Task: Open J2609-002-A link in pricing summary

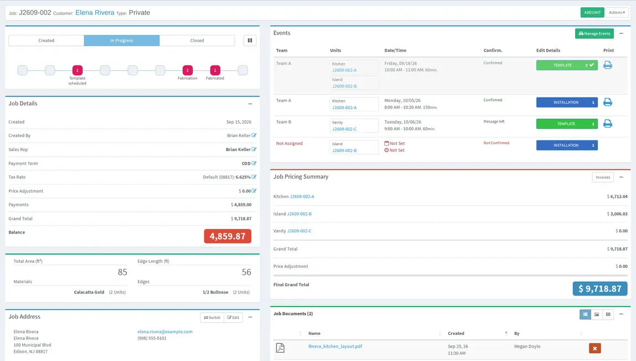Action: pos(302,196)
